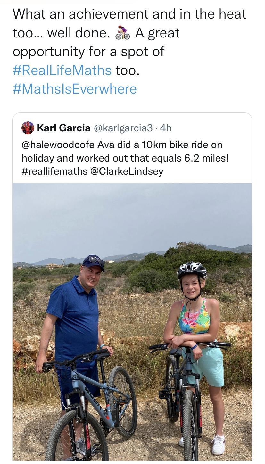Open the #RealLifeMaths hashtag in main tweet

pos(62,70)
